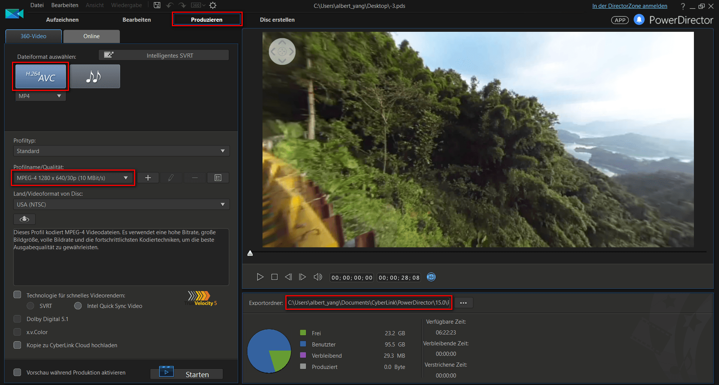719x385 pixels.
Task: Open the Datei menu
Action: point(37,5)
